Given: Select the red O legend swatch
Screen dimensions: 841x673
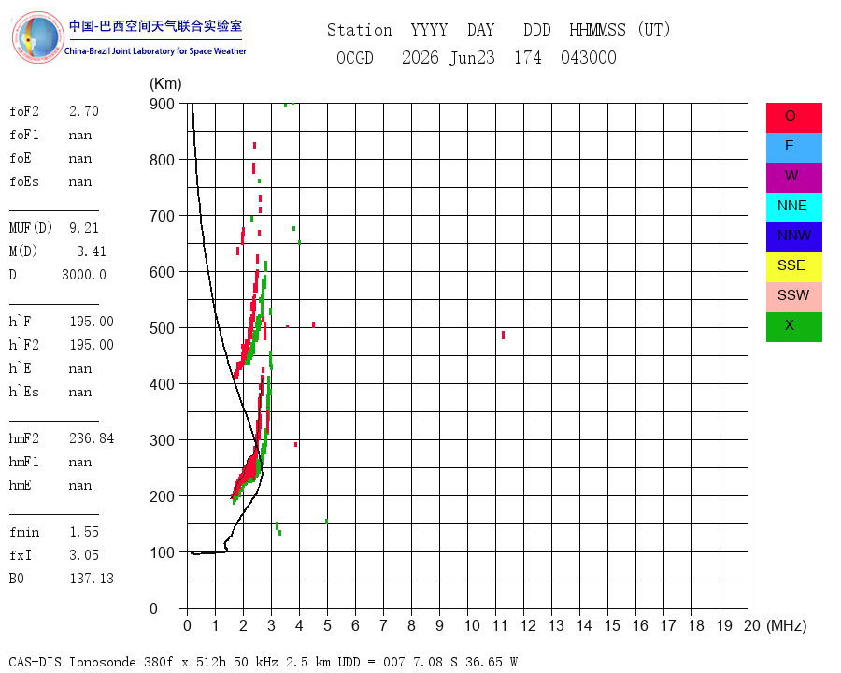Looking at the screenshot, I should click(x=793, y=118).
